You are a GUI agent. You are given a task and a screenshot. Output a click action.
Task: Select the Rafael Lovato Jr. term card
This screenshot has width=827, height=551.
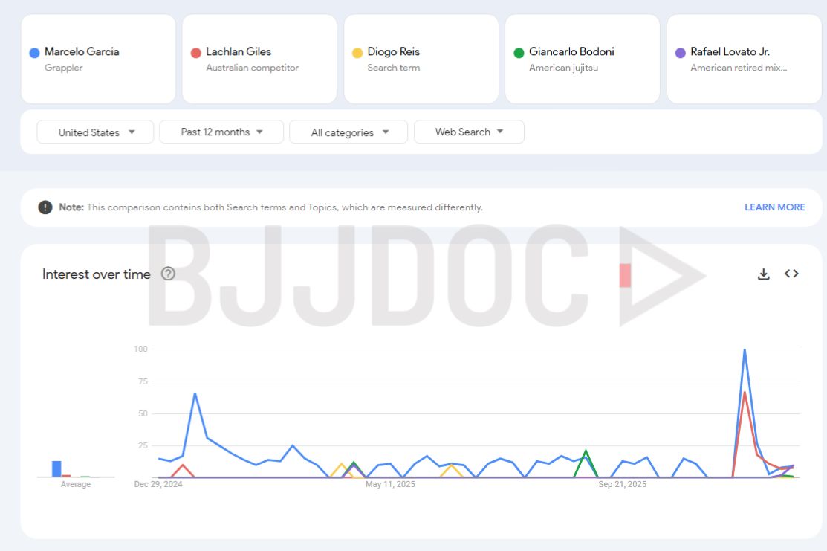[744, 59]
